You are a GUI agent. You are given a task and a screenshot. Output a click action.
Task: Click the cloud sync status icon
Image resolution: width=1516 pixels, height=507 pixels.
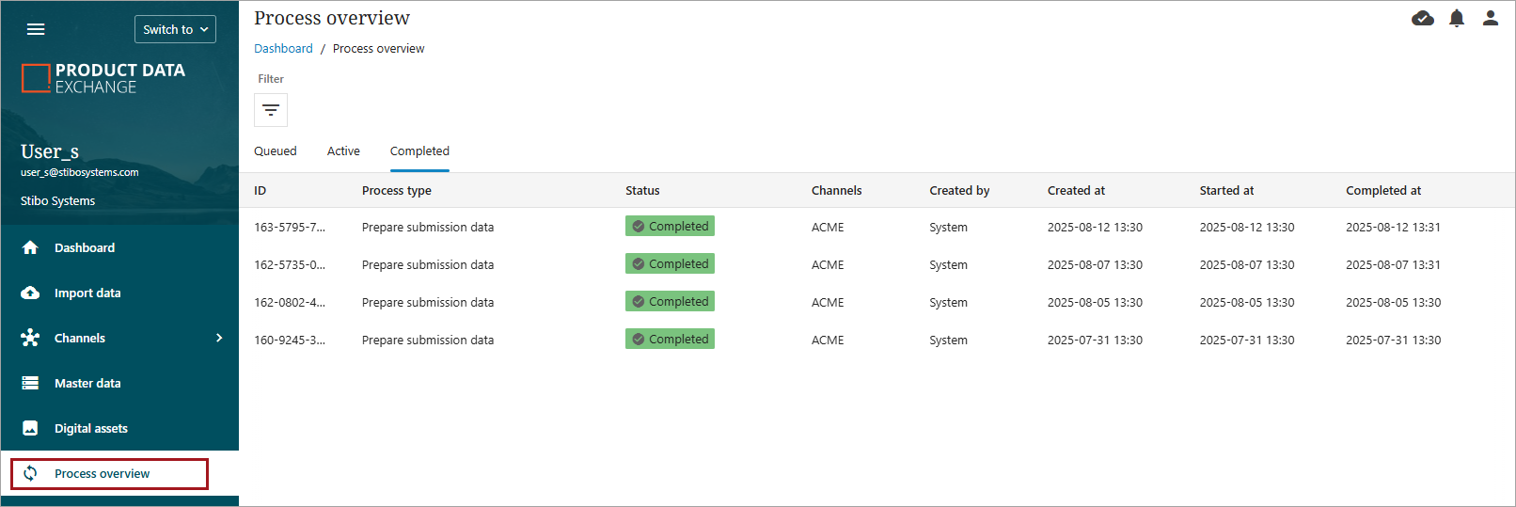click(x=1422, y=18)
